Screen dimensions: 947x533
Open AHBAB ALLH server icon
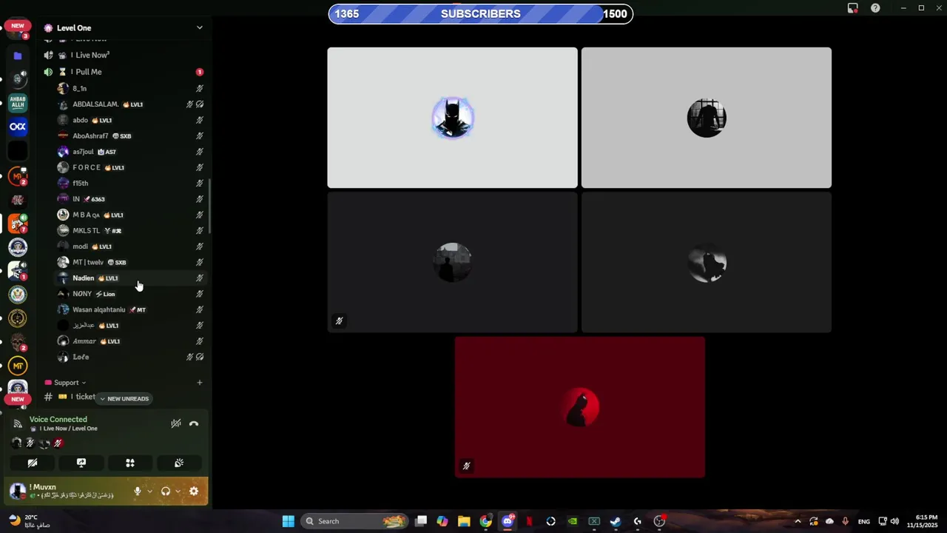[x=18, y=103]
